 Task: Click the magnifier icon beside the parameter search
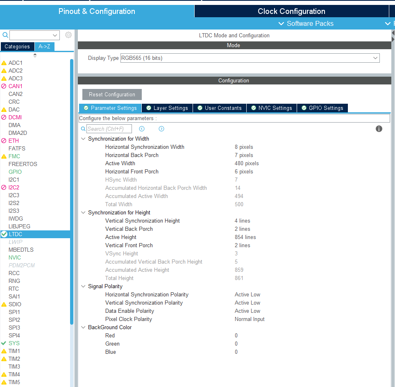[83, 129]
